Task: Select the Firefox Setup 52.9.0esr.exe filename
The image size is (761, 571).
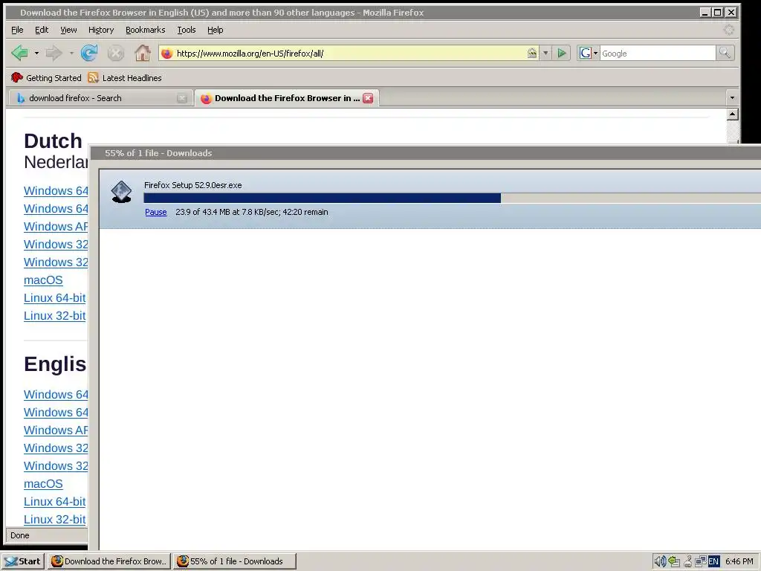Action: click(192, 185)
